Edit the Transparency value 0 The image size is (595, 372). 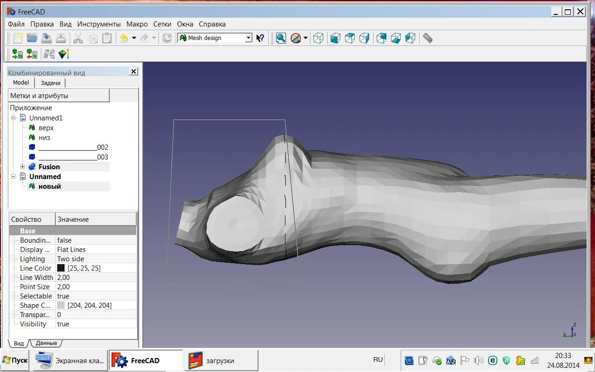pos(96,315)
